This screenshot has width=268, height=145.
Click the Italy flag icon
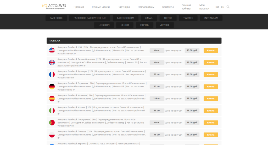click(52, 111)
